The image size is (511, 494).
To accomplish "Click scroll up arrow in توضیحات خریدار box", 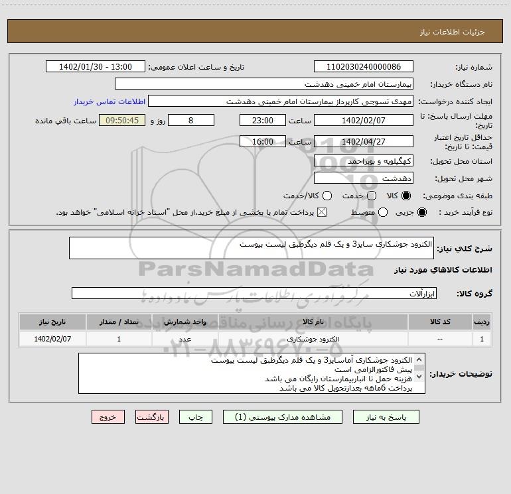I will [419, 359].
